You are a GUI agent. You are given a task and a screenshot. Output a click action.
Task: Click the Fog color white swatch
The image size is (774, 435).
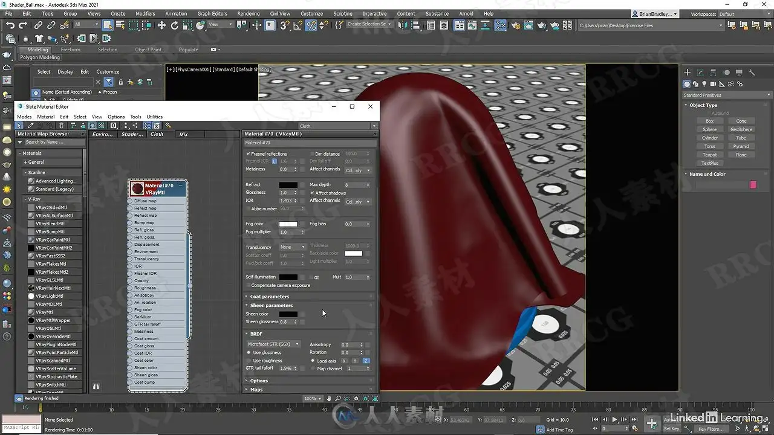point(288,224)
